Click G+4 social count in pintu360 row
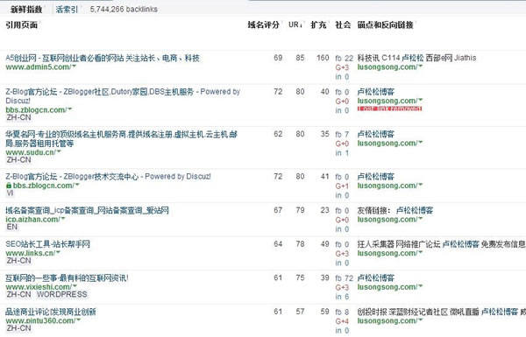The height and width of the screenshot is (337, 526). [x=342, y=321]
